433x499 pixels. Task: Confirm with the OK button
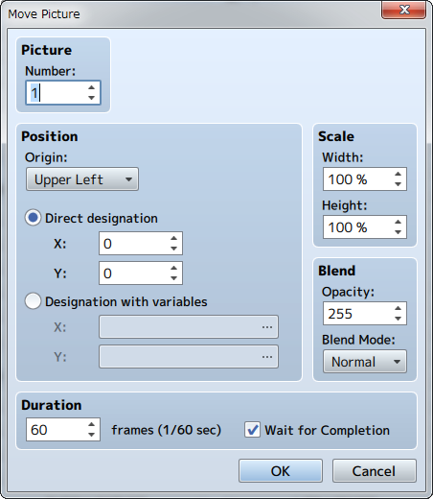coord(281,471)
